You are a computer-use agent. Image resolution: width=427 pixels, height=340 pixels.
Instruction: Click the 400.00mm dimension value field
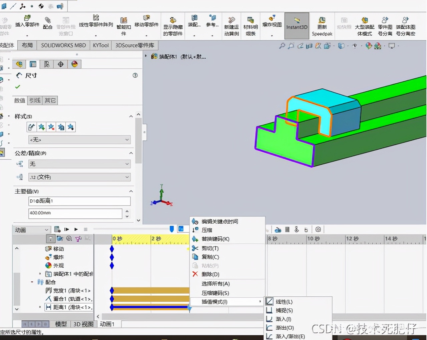tap(75, 214)
